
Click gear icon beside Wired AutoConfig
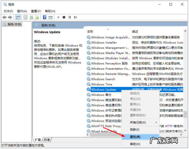point(88,131)
